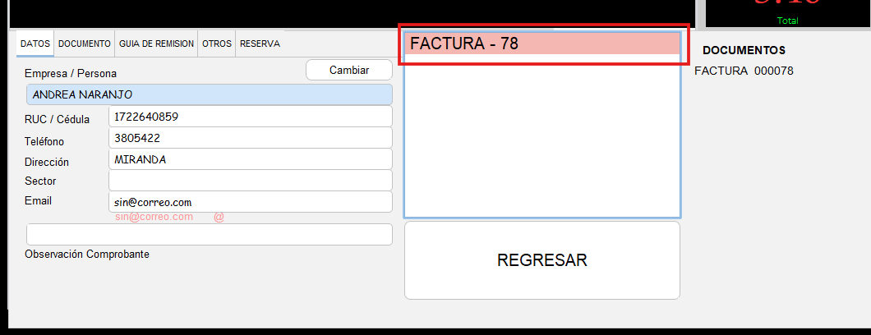The image size is (871, 335).
Task: Open the RESERVA tab
Action: point(260,44)
